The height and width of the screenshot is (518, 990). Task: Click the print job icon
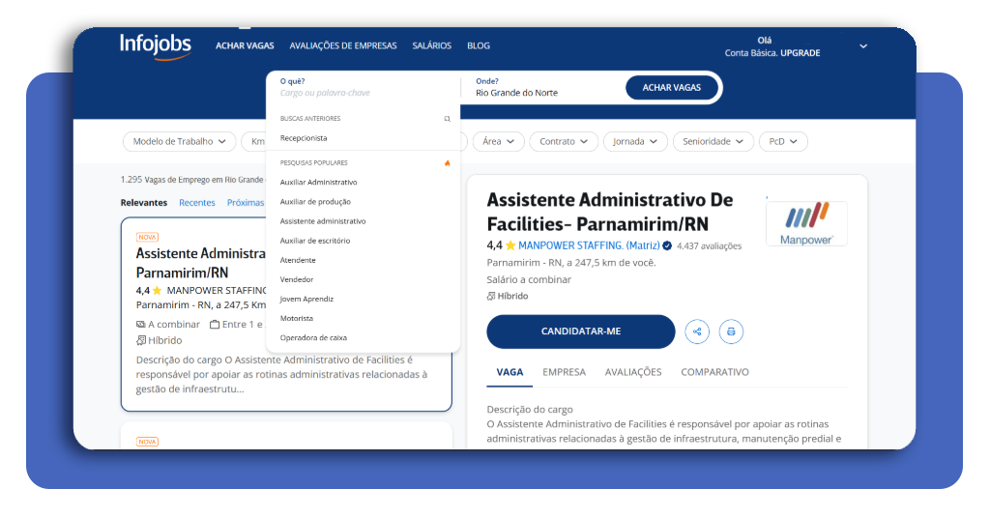731,331
